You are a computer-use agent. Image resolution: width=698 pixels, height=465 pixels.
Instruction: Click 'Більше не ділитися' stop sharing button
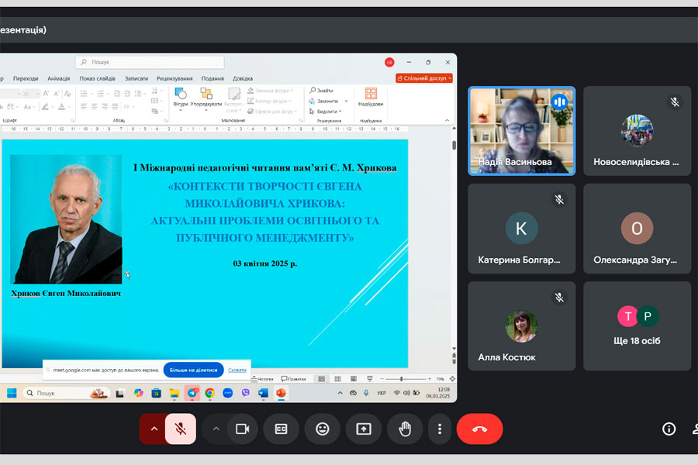point(193,370)
